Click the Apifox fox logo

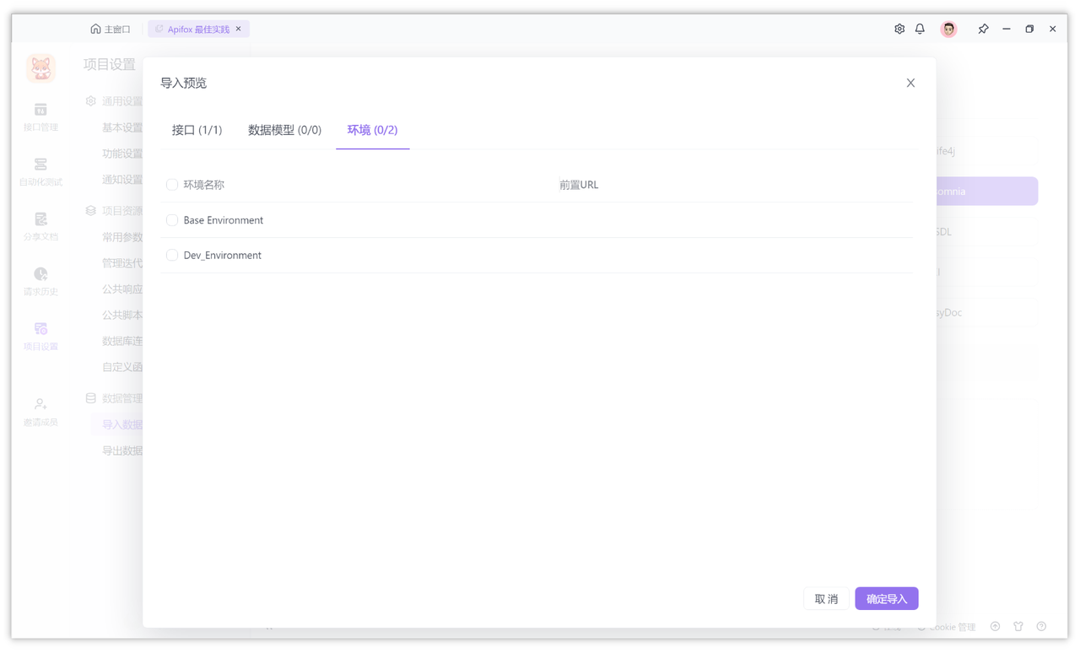coord(40,68)
